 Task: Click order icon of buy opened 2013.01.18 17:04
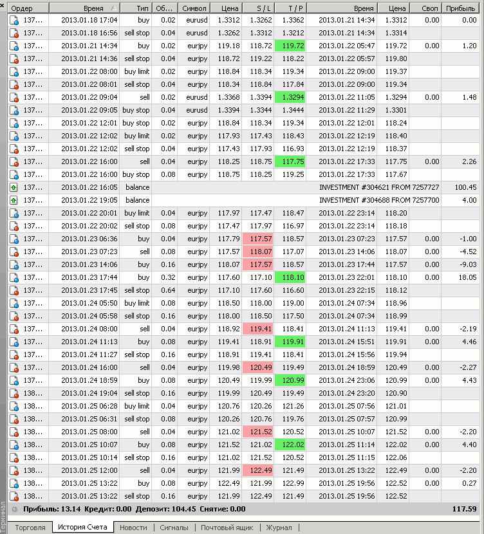[14, 21]
